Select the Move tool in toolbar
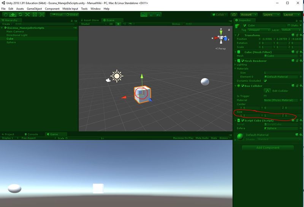 pyautogui.click(x=13, y=15)
